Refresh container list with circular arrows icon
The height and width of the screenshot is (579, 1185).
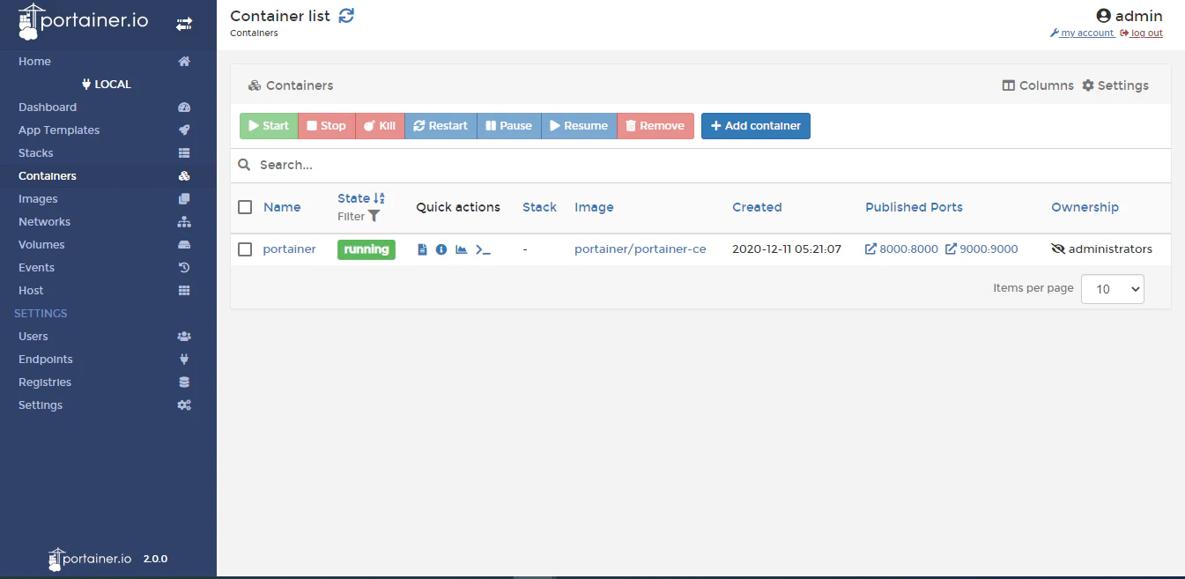point(346,16)
